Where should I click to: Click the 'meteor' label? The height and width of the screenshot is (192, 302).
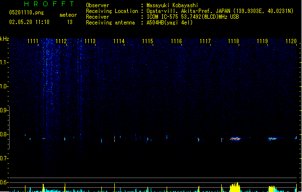click(x=68, y=15)
